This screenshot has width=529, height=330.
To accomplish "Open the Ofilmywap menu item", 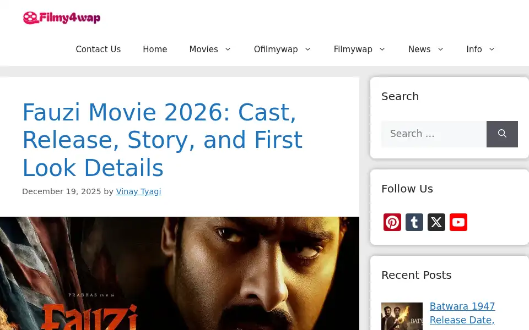I will click(x=276, y=50).
